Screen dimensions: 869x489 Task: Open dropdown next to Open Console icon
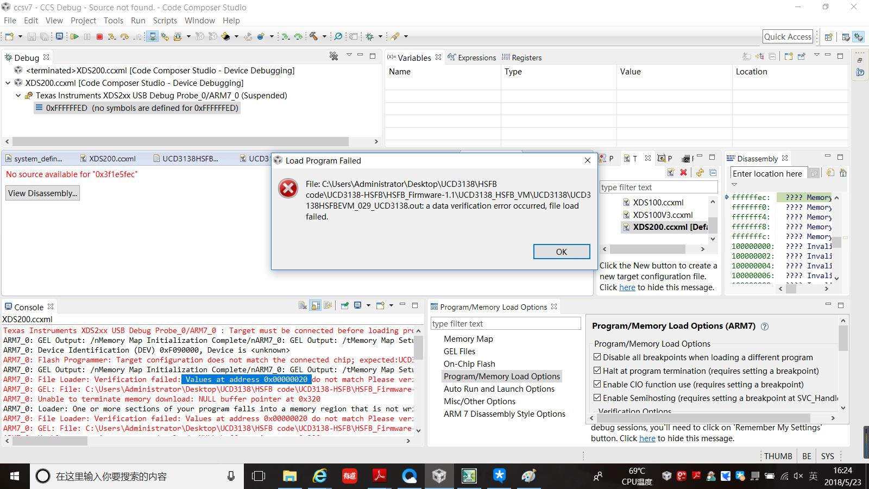pos(391,305)
